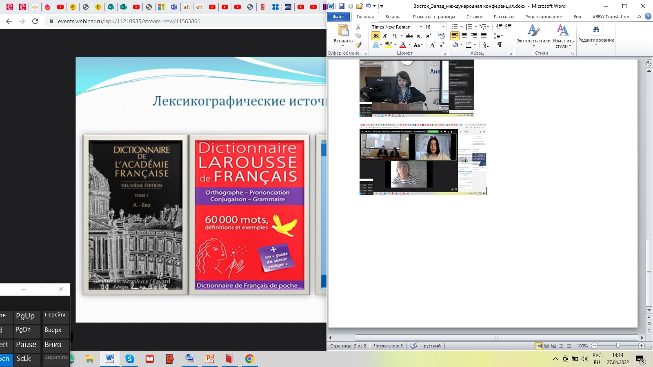The width and height of the screenshot is (653, 367).
Task: Open the Файл tab
Action: point(338,17)
